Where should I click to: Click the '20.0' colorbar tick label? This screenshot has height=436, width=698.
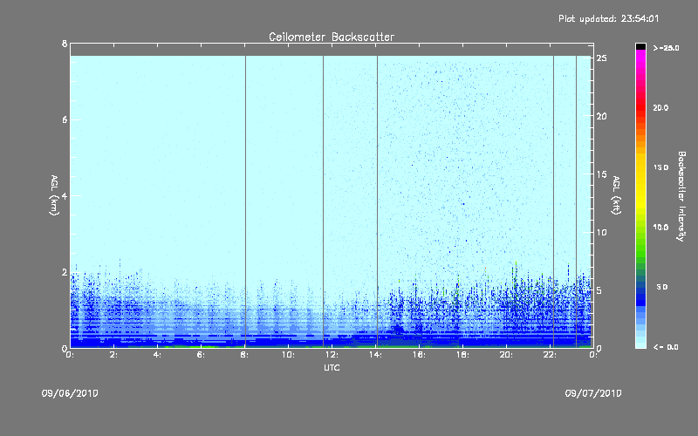tap(660, 107)
